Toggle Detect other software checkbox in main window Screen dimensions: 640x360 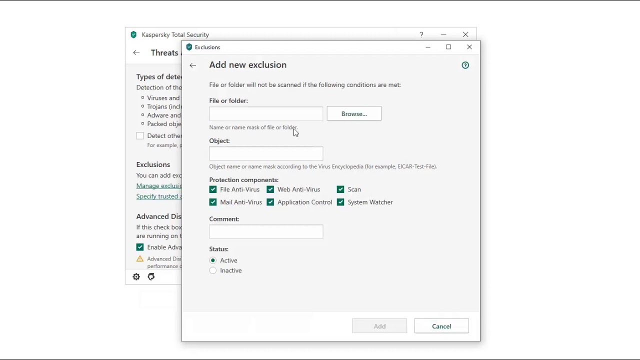click(140, 135)
